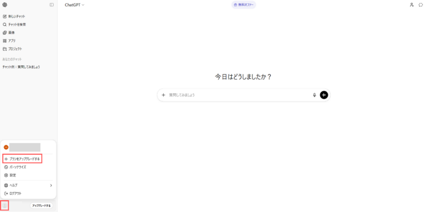Expand the ChatGPT model selector dropdown
Viewport: 429px width, 212px height.
click(75, 5)
